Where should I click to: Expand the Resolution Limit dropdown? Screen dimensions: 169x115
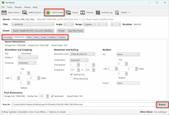tap(83, 54)
